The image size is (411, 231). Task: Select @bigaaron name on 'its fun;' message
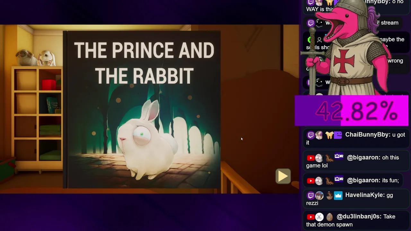point(363,180)
